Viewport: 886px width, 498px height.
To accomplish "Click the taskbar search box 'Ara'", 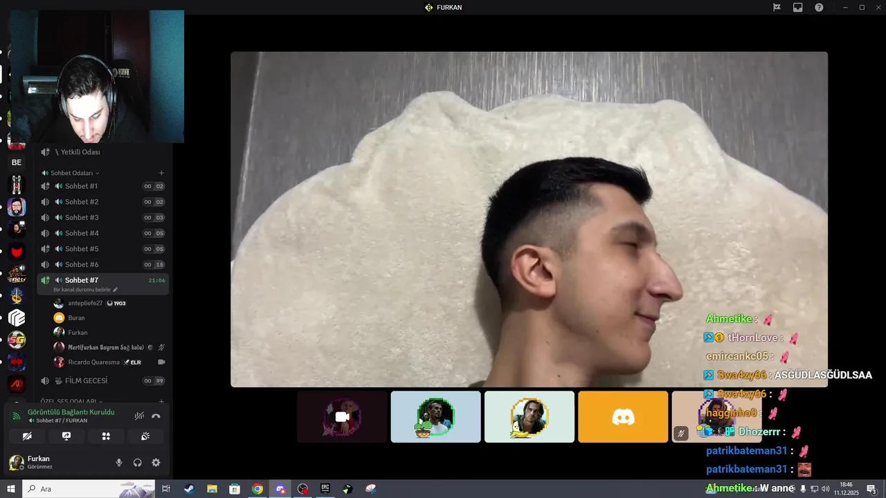I will click(x=89, y=489).
